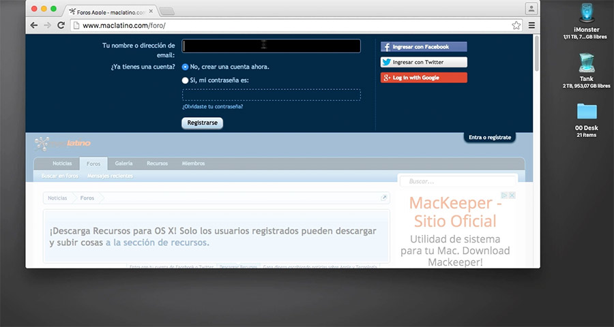The height and width of the screenshot is (327, 614).
Task: Click Foros in the breadcrumb
Action: pos(87,198)
